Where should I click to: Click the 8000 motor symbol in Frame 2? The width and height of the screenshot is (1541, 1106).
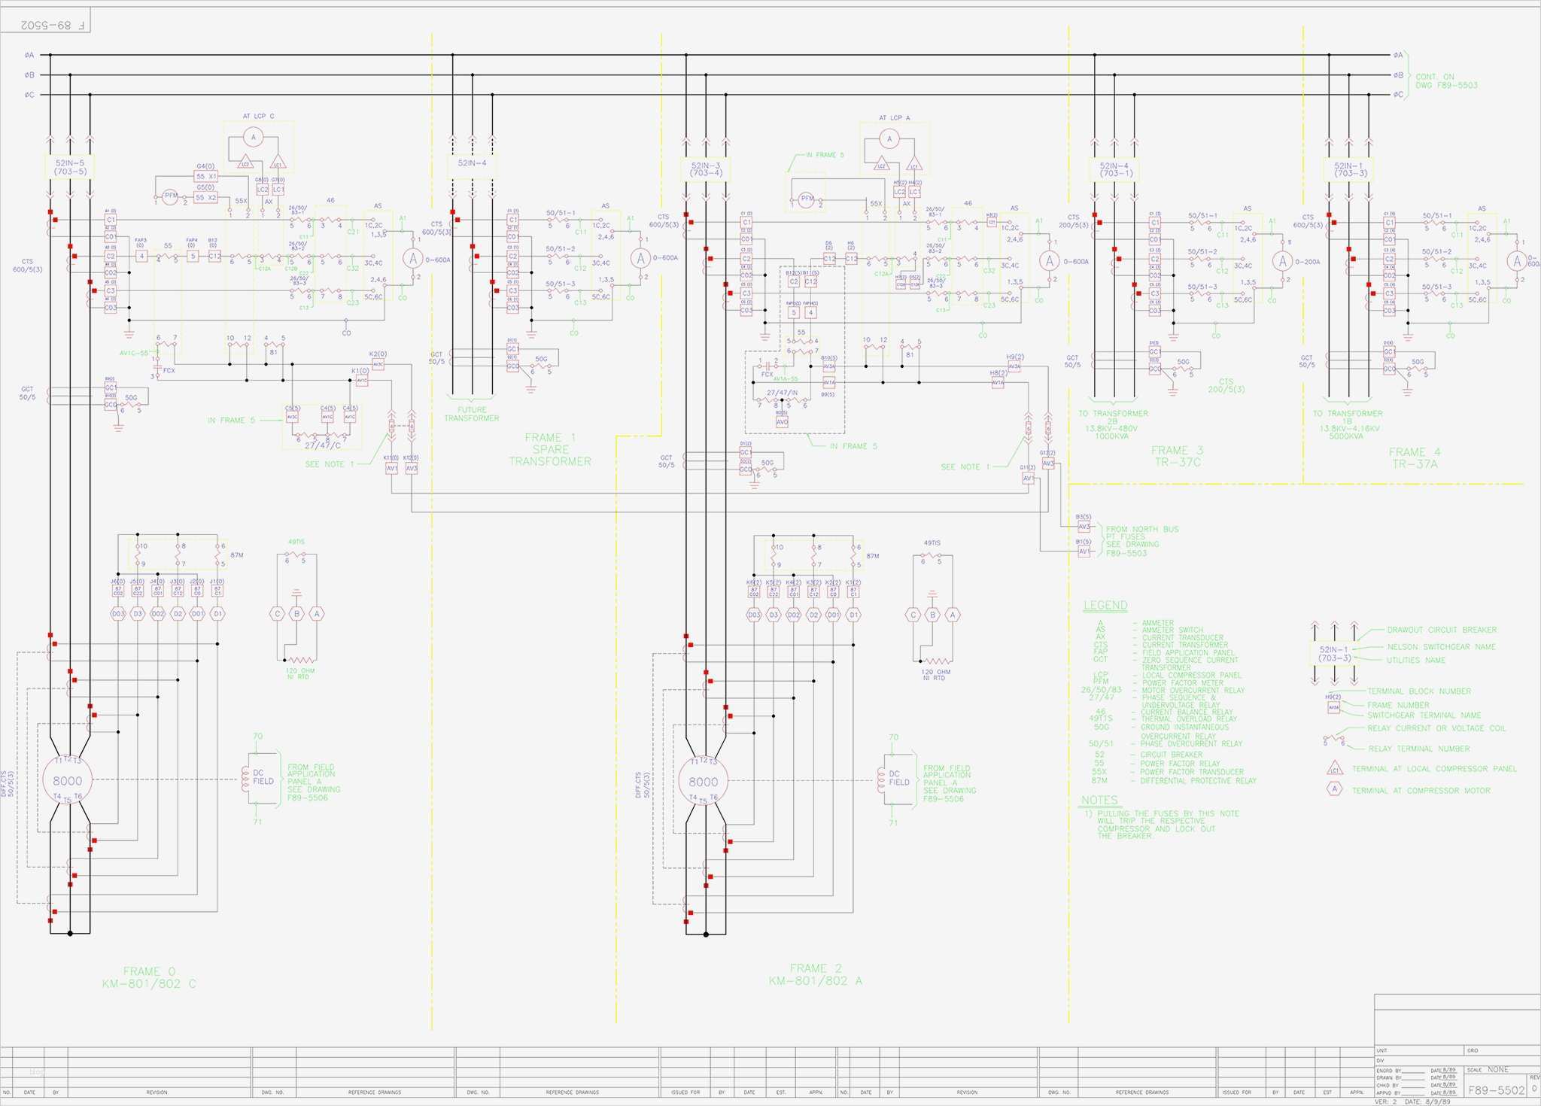pyautogui.click(x=703, y=782)
